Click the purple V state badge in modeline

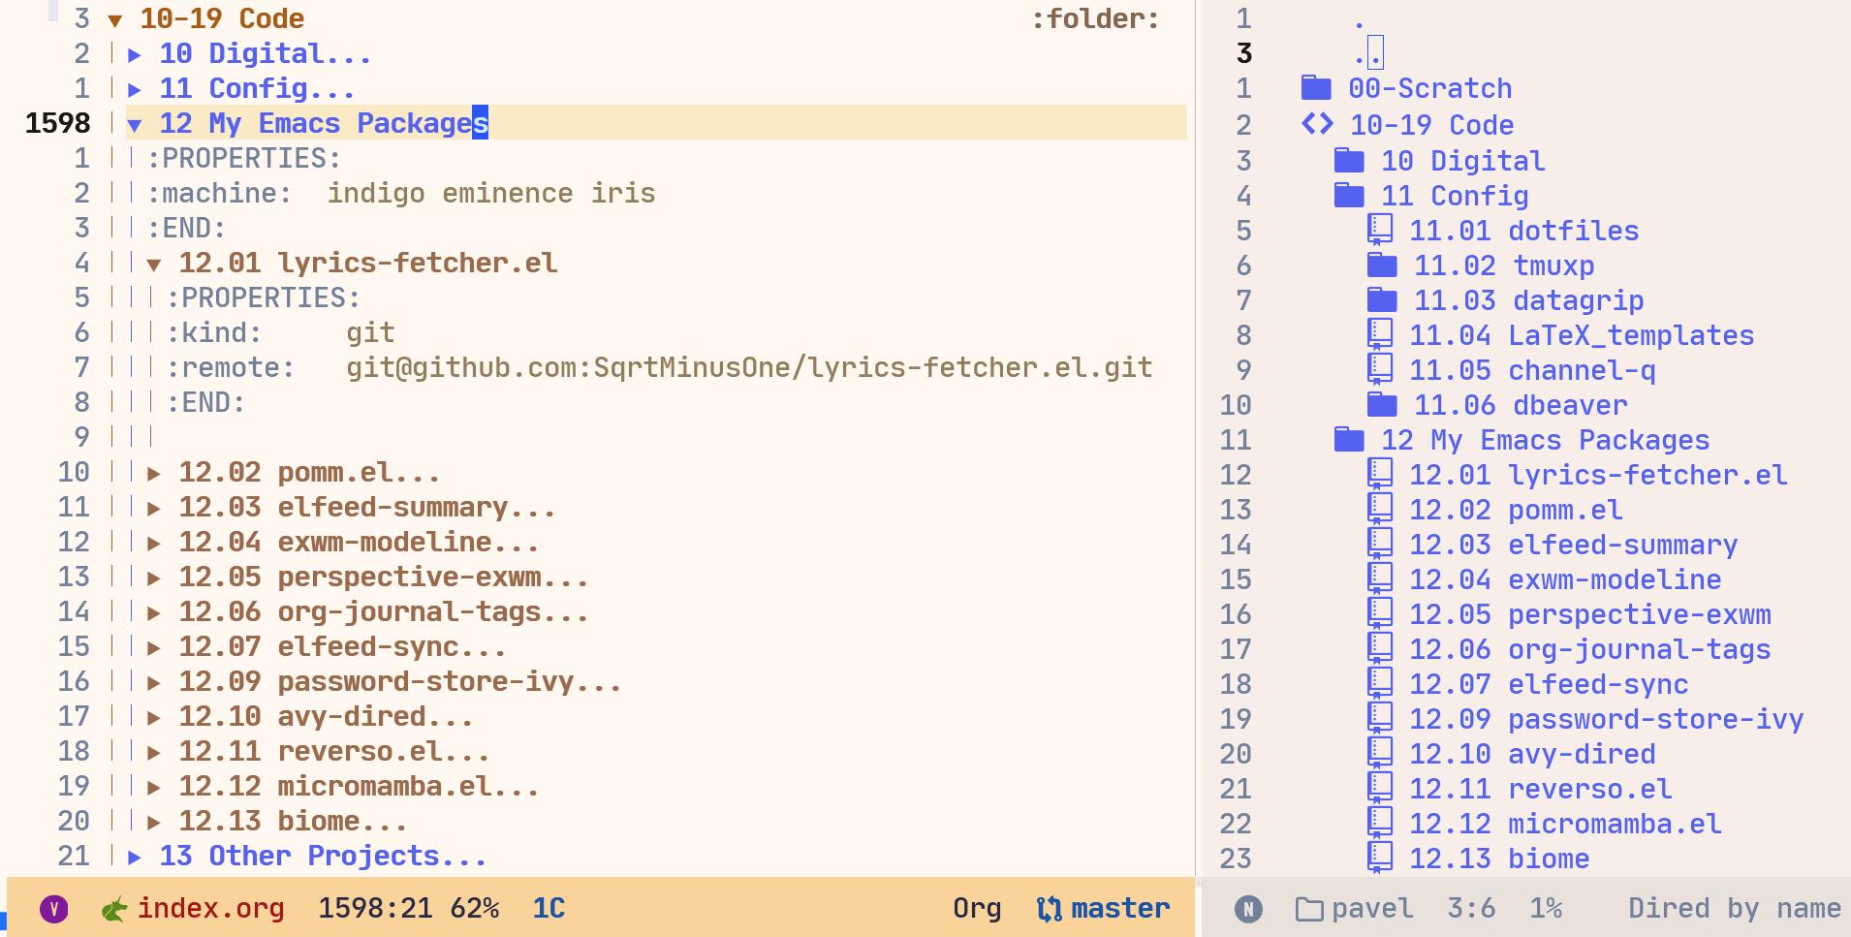[x=54, y=909]
